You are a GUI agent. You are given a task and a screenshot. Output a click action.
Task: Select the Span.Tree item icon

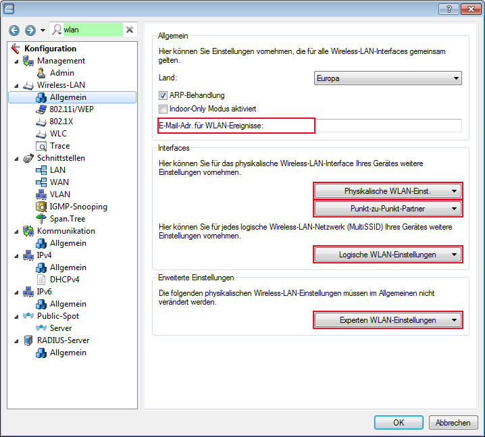pyautogui.click(x=41, y=219)
